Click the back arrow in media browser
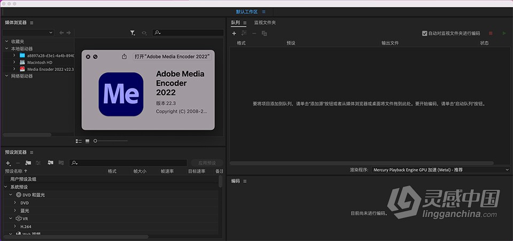The image size is (513, 241). 61,33
